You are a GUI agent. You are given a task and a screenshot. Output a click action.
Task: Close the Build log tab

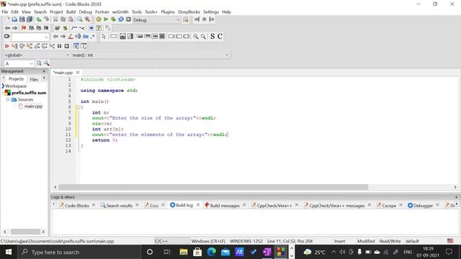198,204
